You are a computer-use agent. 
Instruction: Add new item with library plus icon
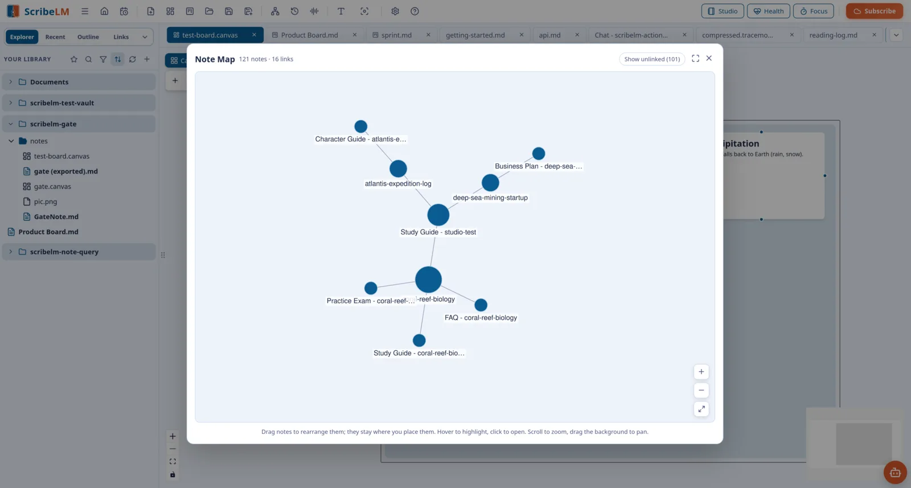[147, 59]
